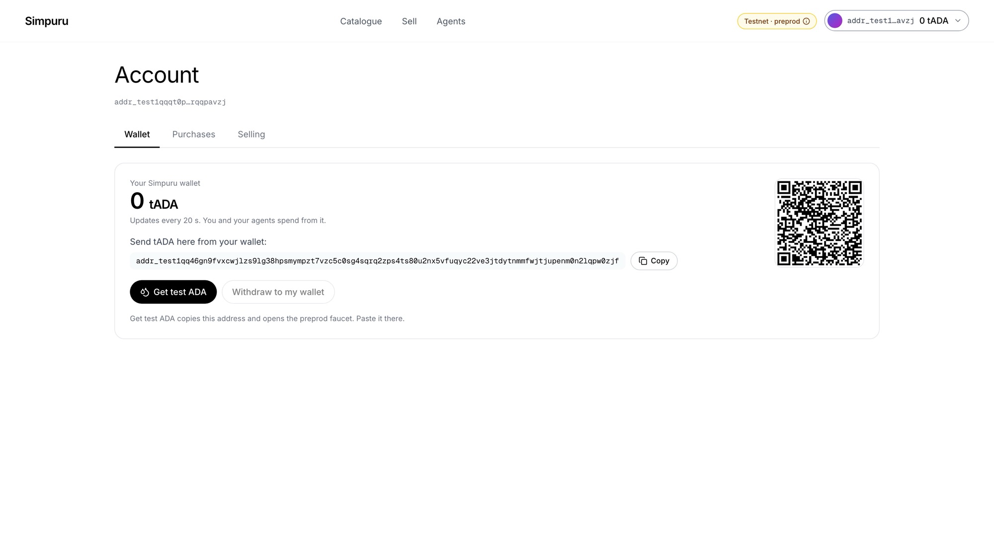Image resolution: width=994 pixels, height=559 pixels.
Task: Click the large 0 tADA wallet balance
Action: tap(154, 201)
